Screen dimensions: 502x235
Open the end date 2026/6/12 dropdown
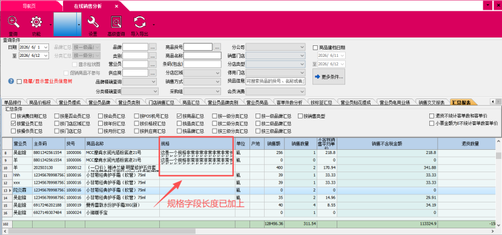(46, 56)
